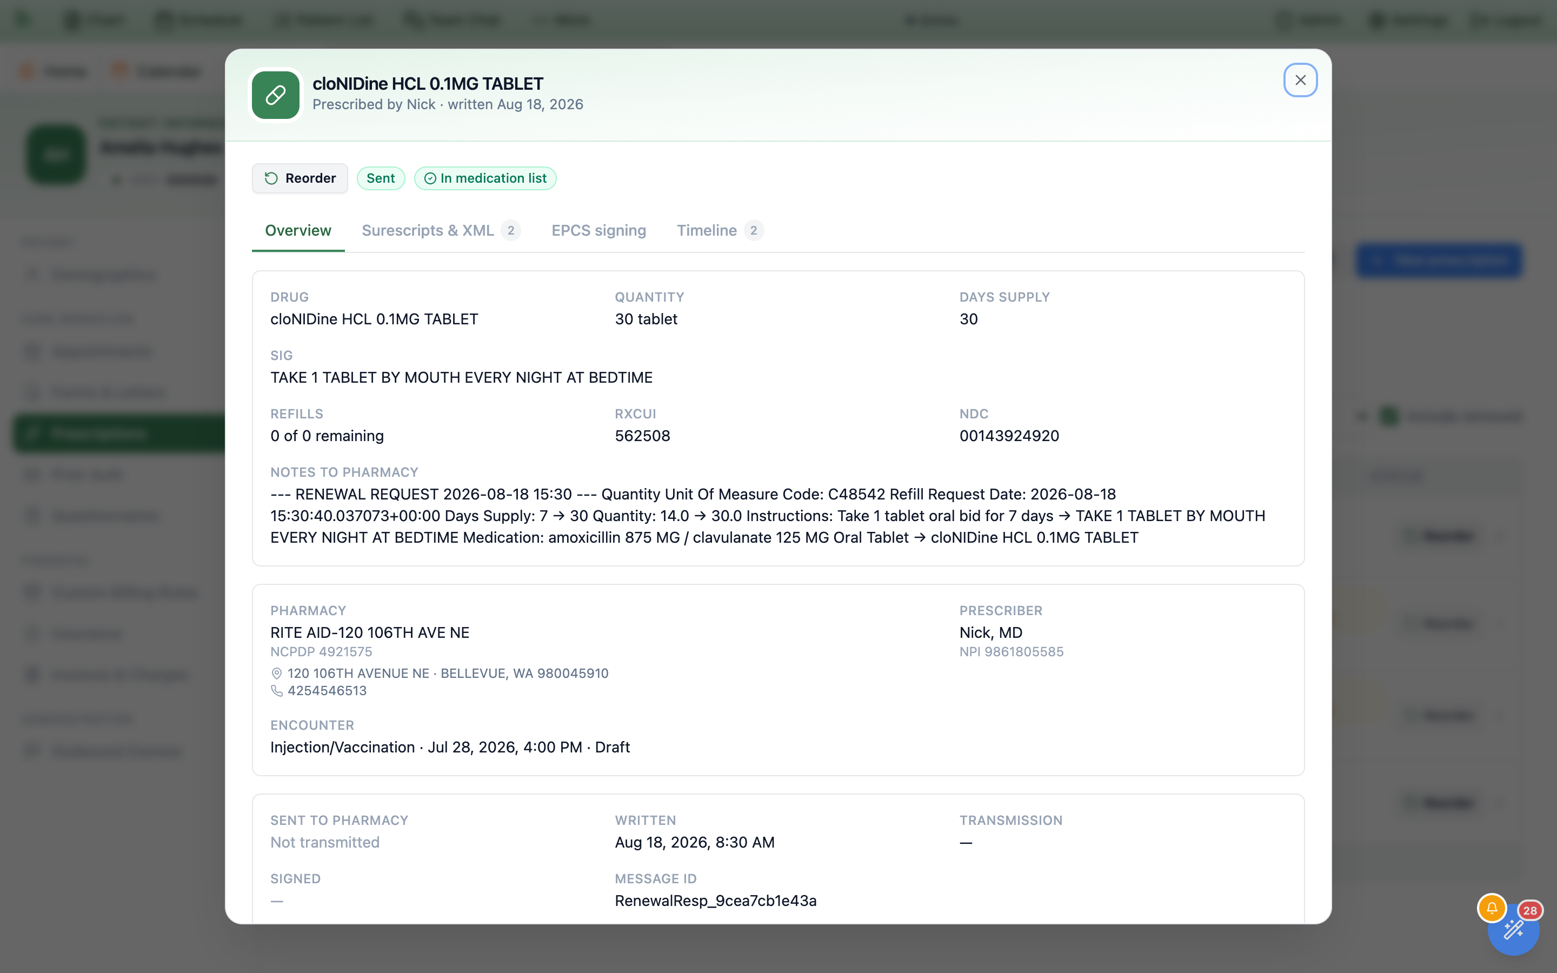Click 'NPI 9861805585'

pyautogui.click(x=1012, y=652)
